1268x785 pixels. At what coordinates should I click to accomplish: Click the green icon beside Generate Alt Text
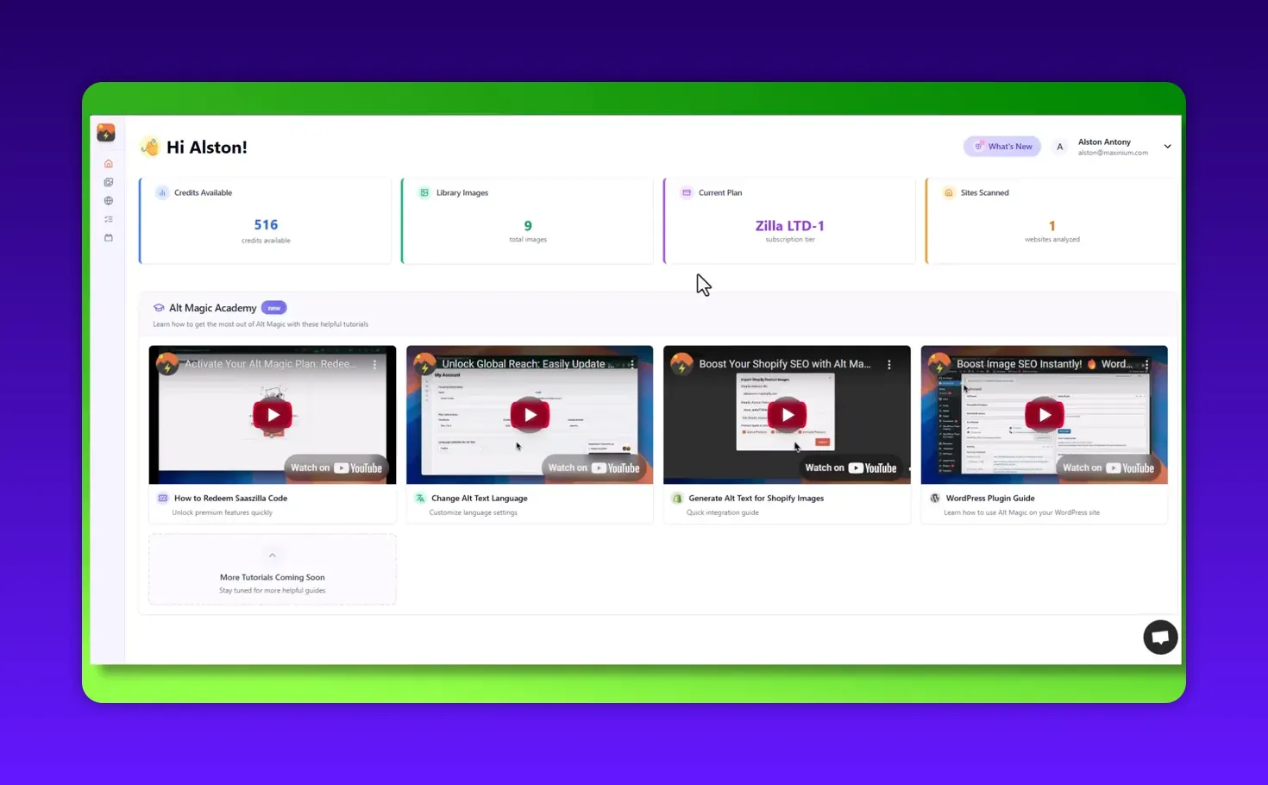[x=677, y=498]
